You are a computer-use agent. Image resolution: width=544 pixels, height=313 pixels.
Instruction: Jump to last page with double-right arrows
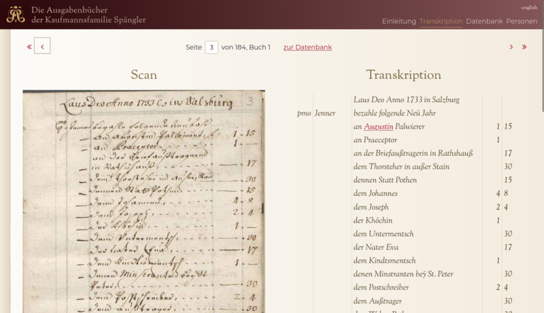(524, 47)
